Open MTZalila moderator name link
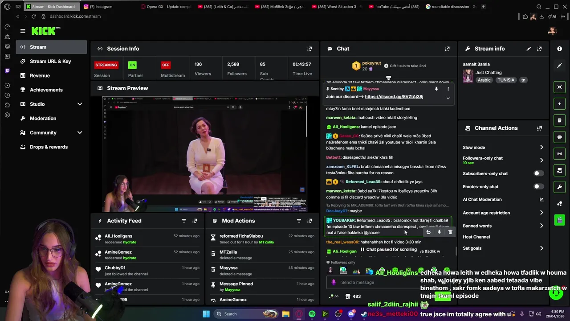 click(x=266, y=242)
